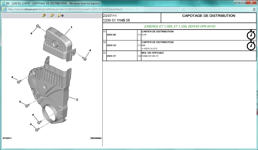Minimize the Internet Explorer window
The image size is (258, 150).
tap(237, 2)
